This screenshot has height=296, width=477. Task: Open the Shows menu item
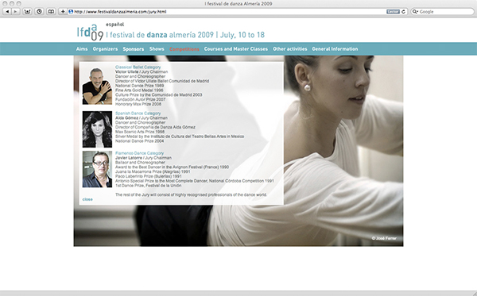click(157, 49)
